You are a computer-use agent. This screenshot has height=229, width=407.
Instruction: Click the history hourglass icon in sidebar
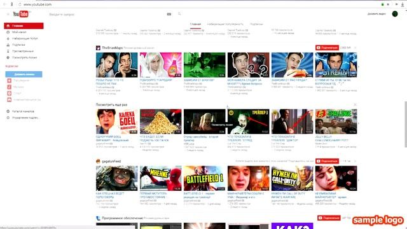click(x=8, y=51)
